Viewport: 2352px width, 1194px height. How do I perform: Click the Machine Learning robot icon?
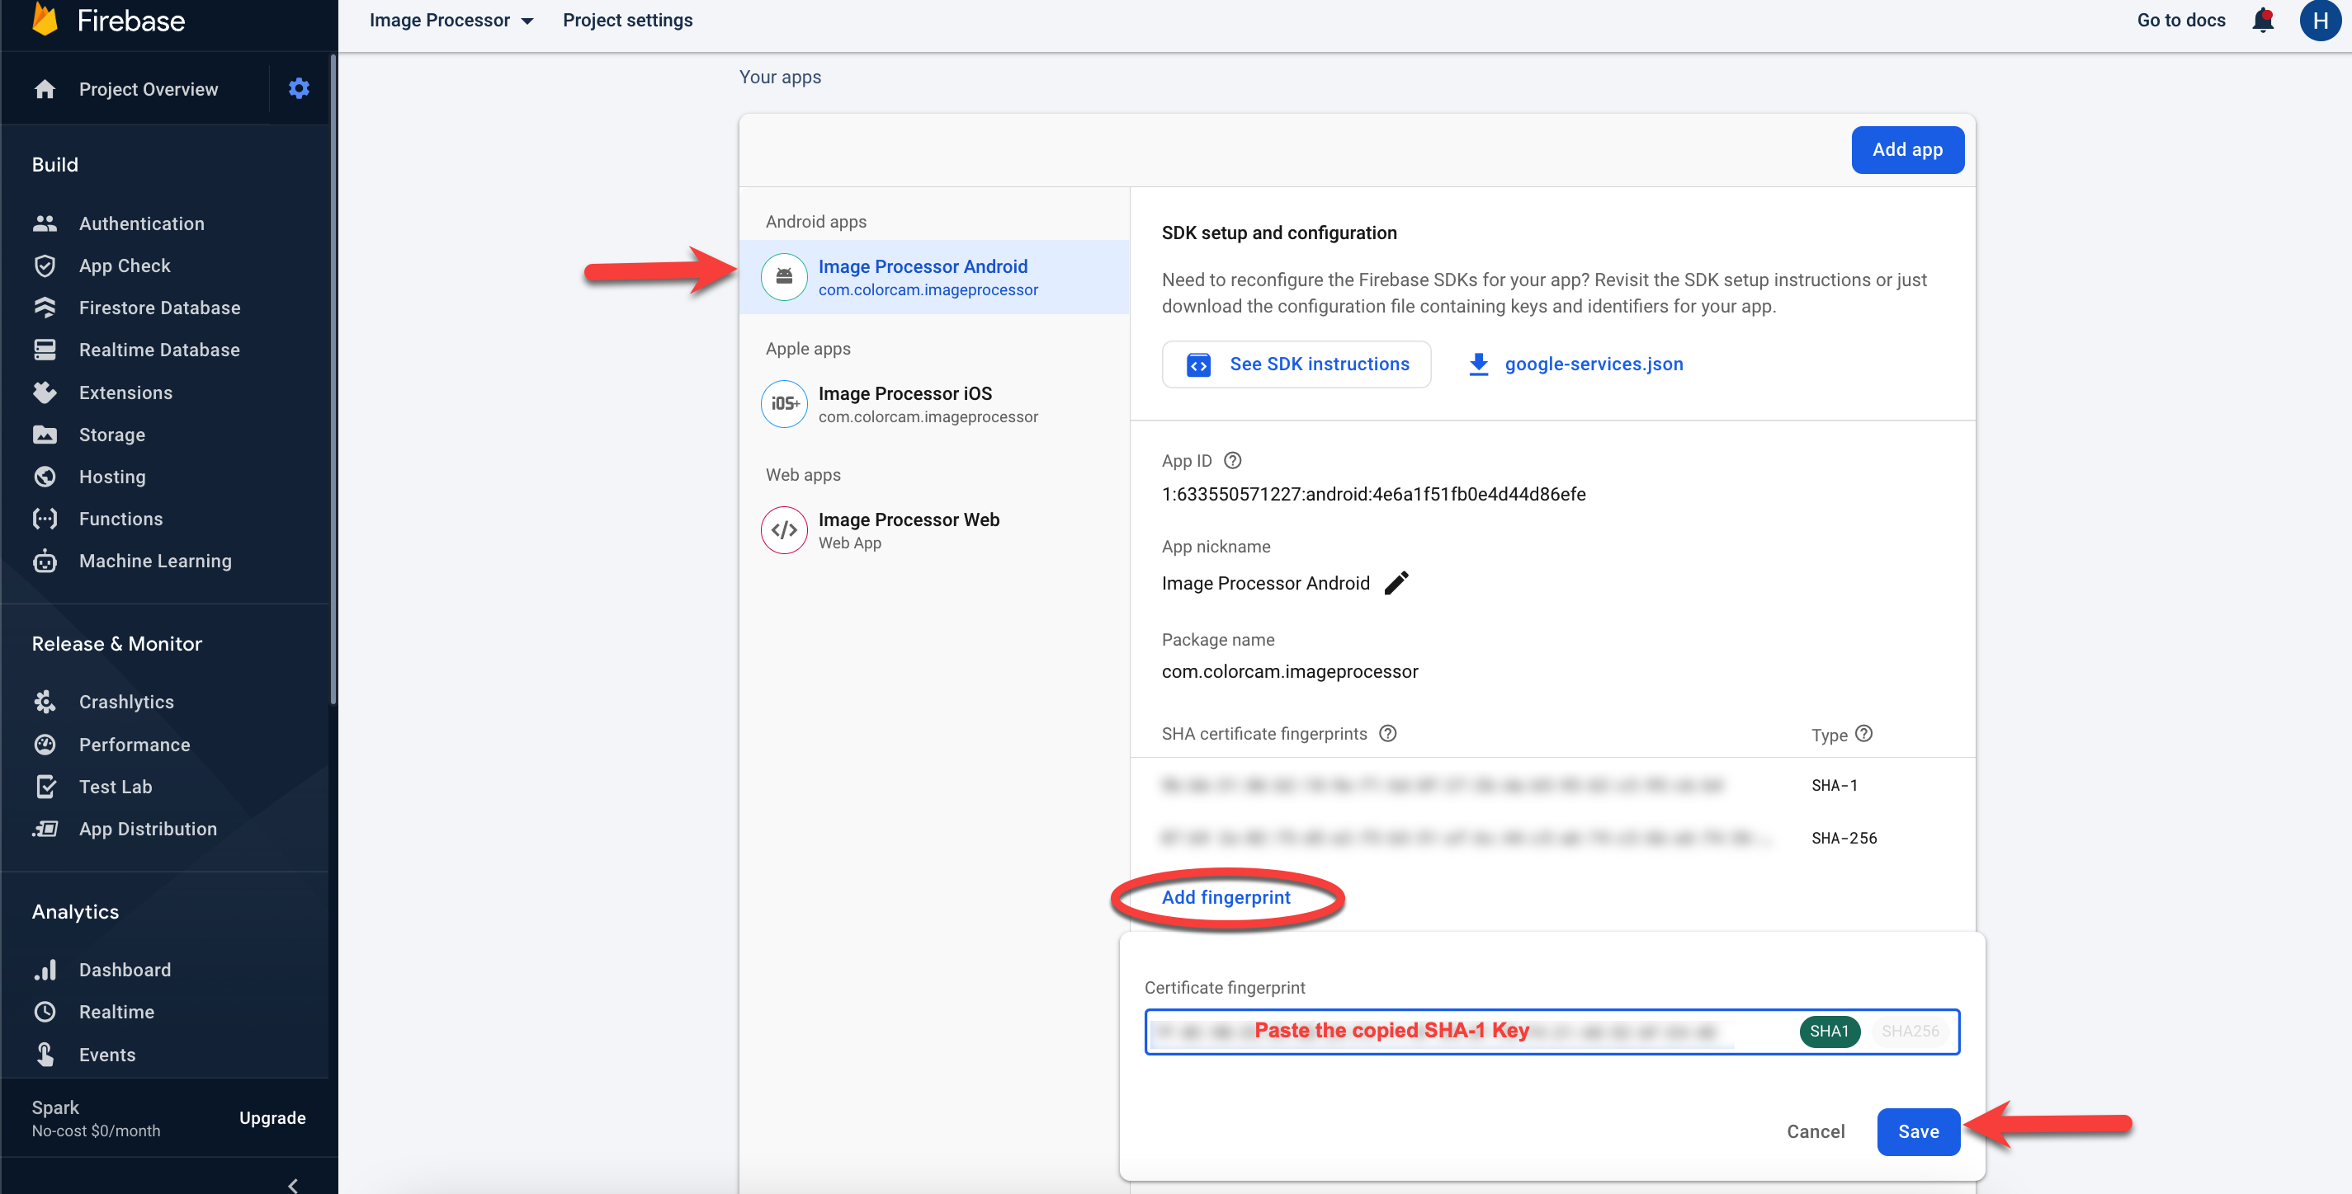tap(45, 561)
